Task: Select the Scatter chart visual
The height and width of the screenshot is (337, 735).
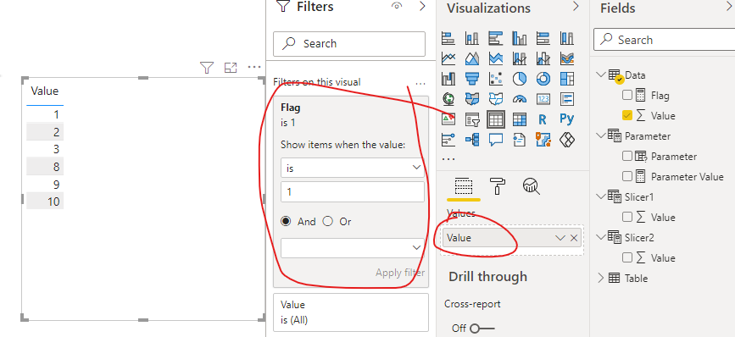Action: coord(495,79)
